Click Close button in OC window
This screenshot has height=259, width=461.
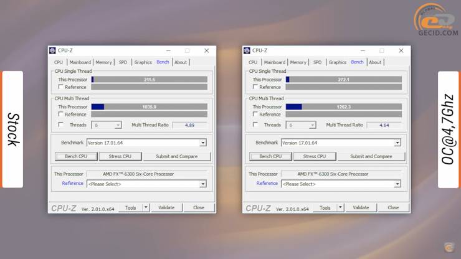tap(393, 207)
